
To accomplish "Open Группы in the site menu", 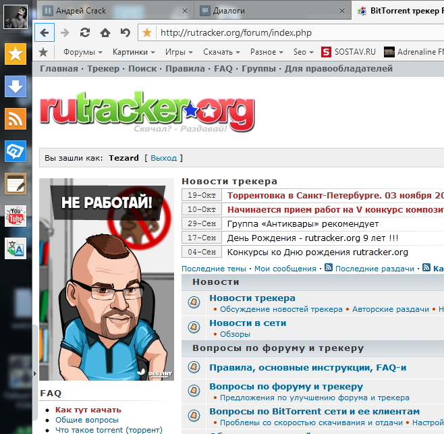I will [x=258, y=69].
